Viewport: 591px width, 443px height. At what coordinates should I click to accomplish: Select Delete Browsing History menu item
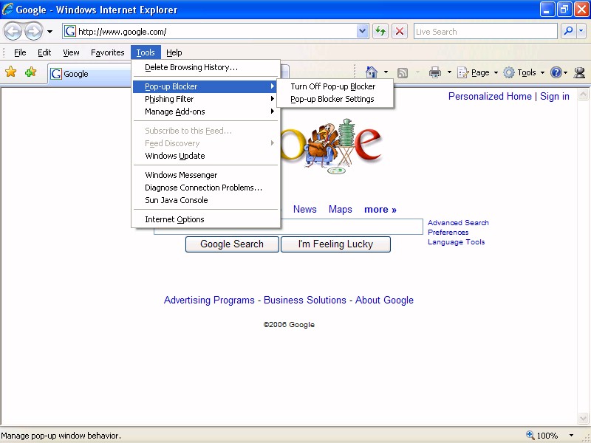point(191,67)
